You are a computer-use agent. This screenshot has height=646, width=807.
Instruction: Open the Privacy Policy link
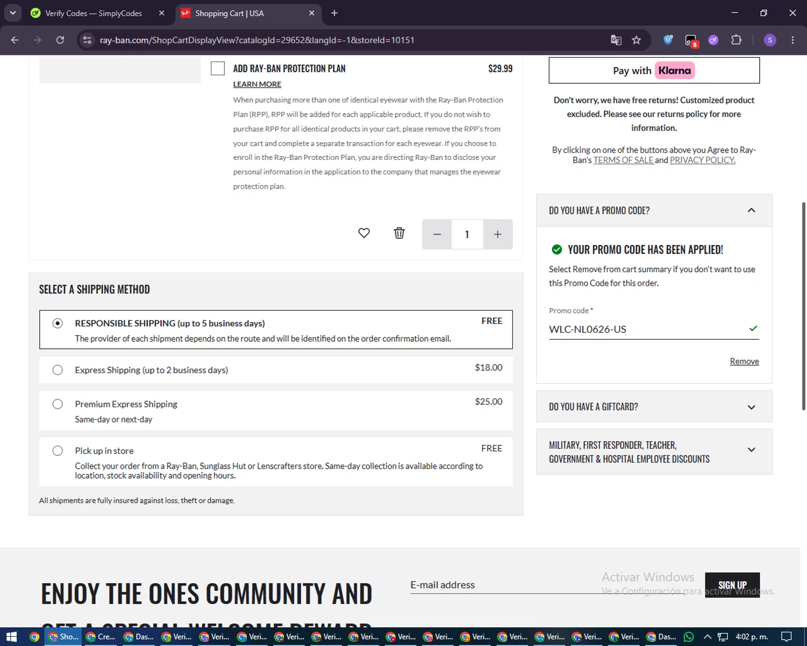pos(703,160)
